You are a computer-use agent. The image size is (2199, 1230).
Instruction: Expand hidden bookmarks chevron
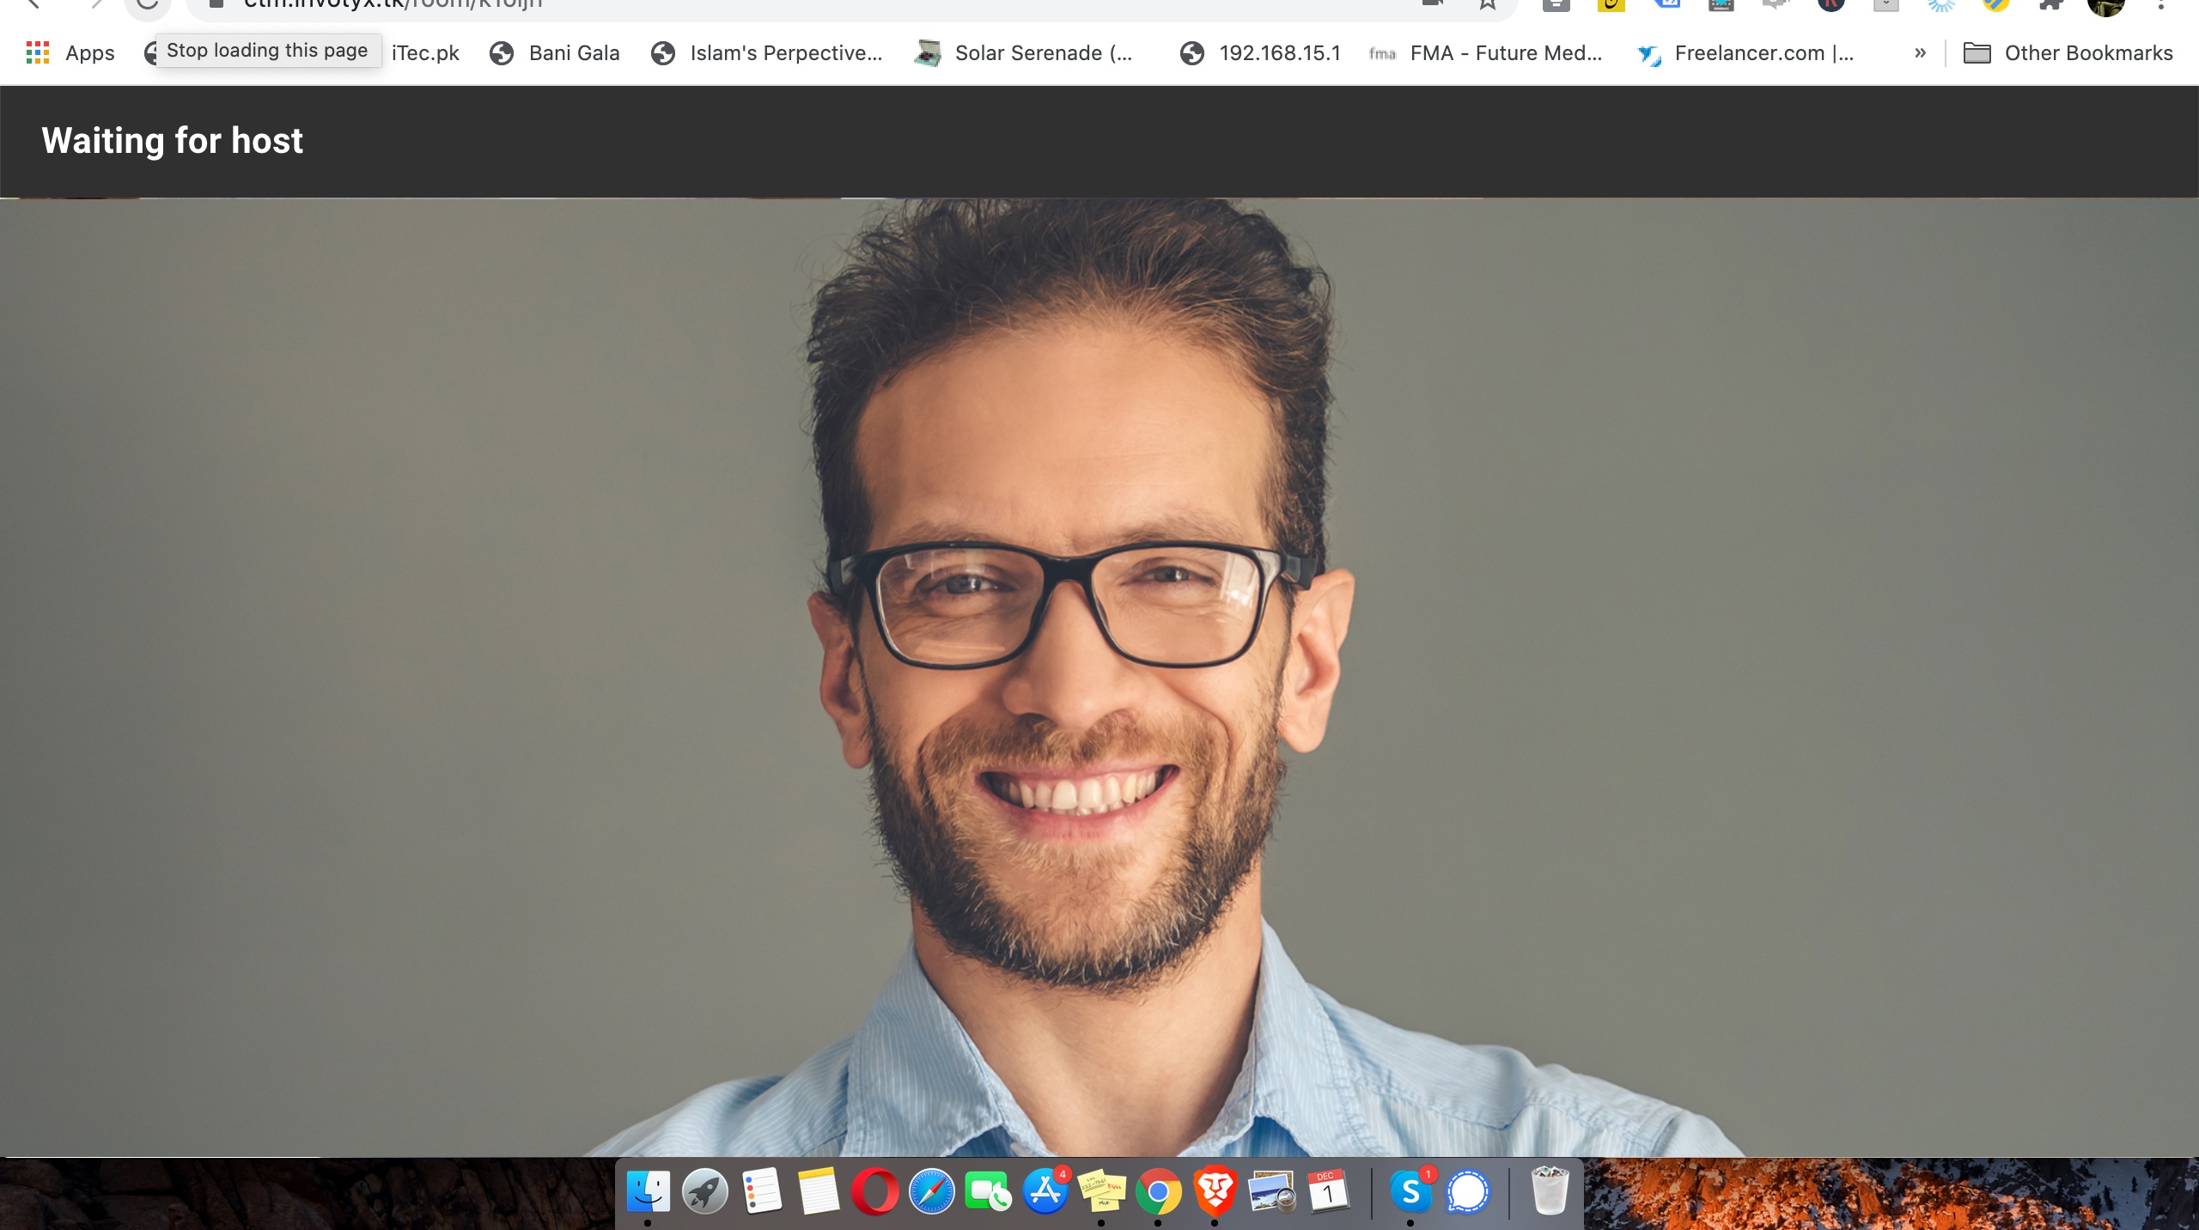(1920, 53)
